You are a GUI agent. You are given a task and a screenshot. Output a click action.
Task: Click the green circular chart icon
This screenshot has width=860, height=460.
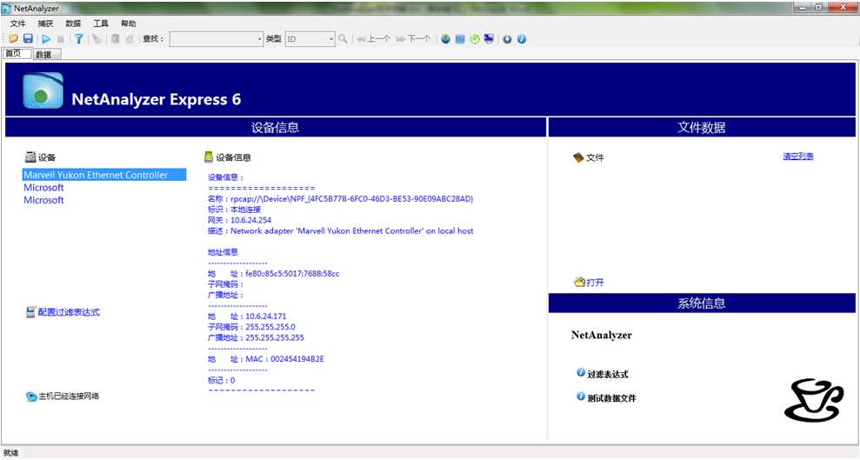(475, 39)
